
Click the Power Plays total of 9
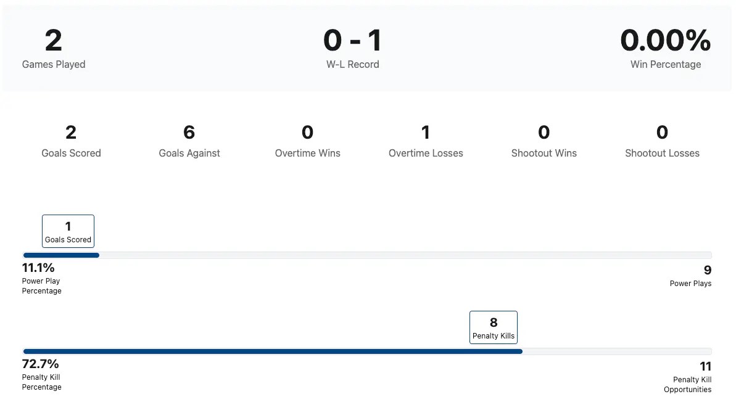pyautogui.click(x=707, y=270)
